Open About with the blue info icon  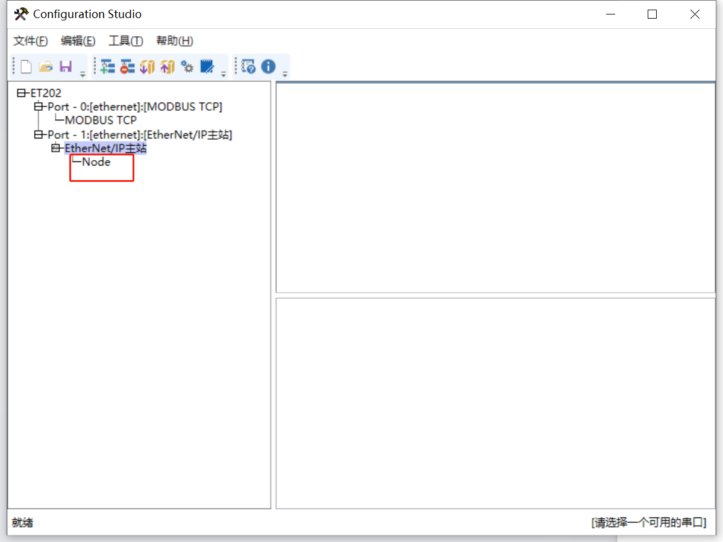tap(268, 66)
